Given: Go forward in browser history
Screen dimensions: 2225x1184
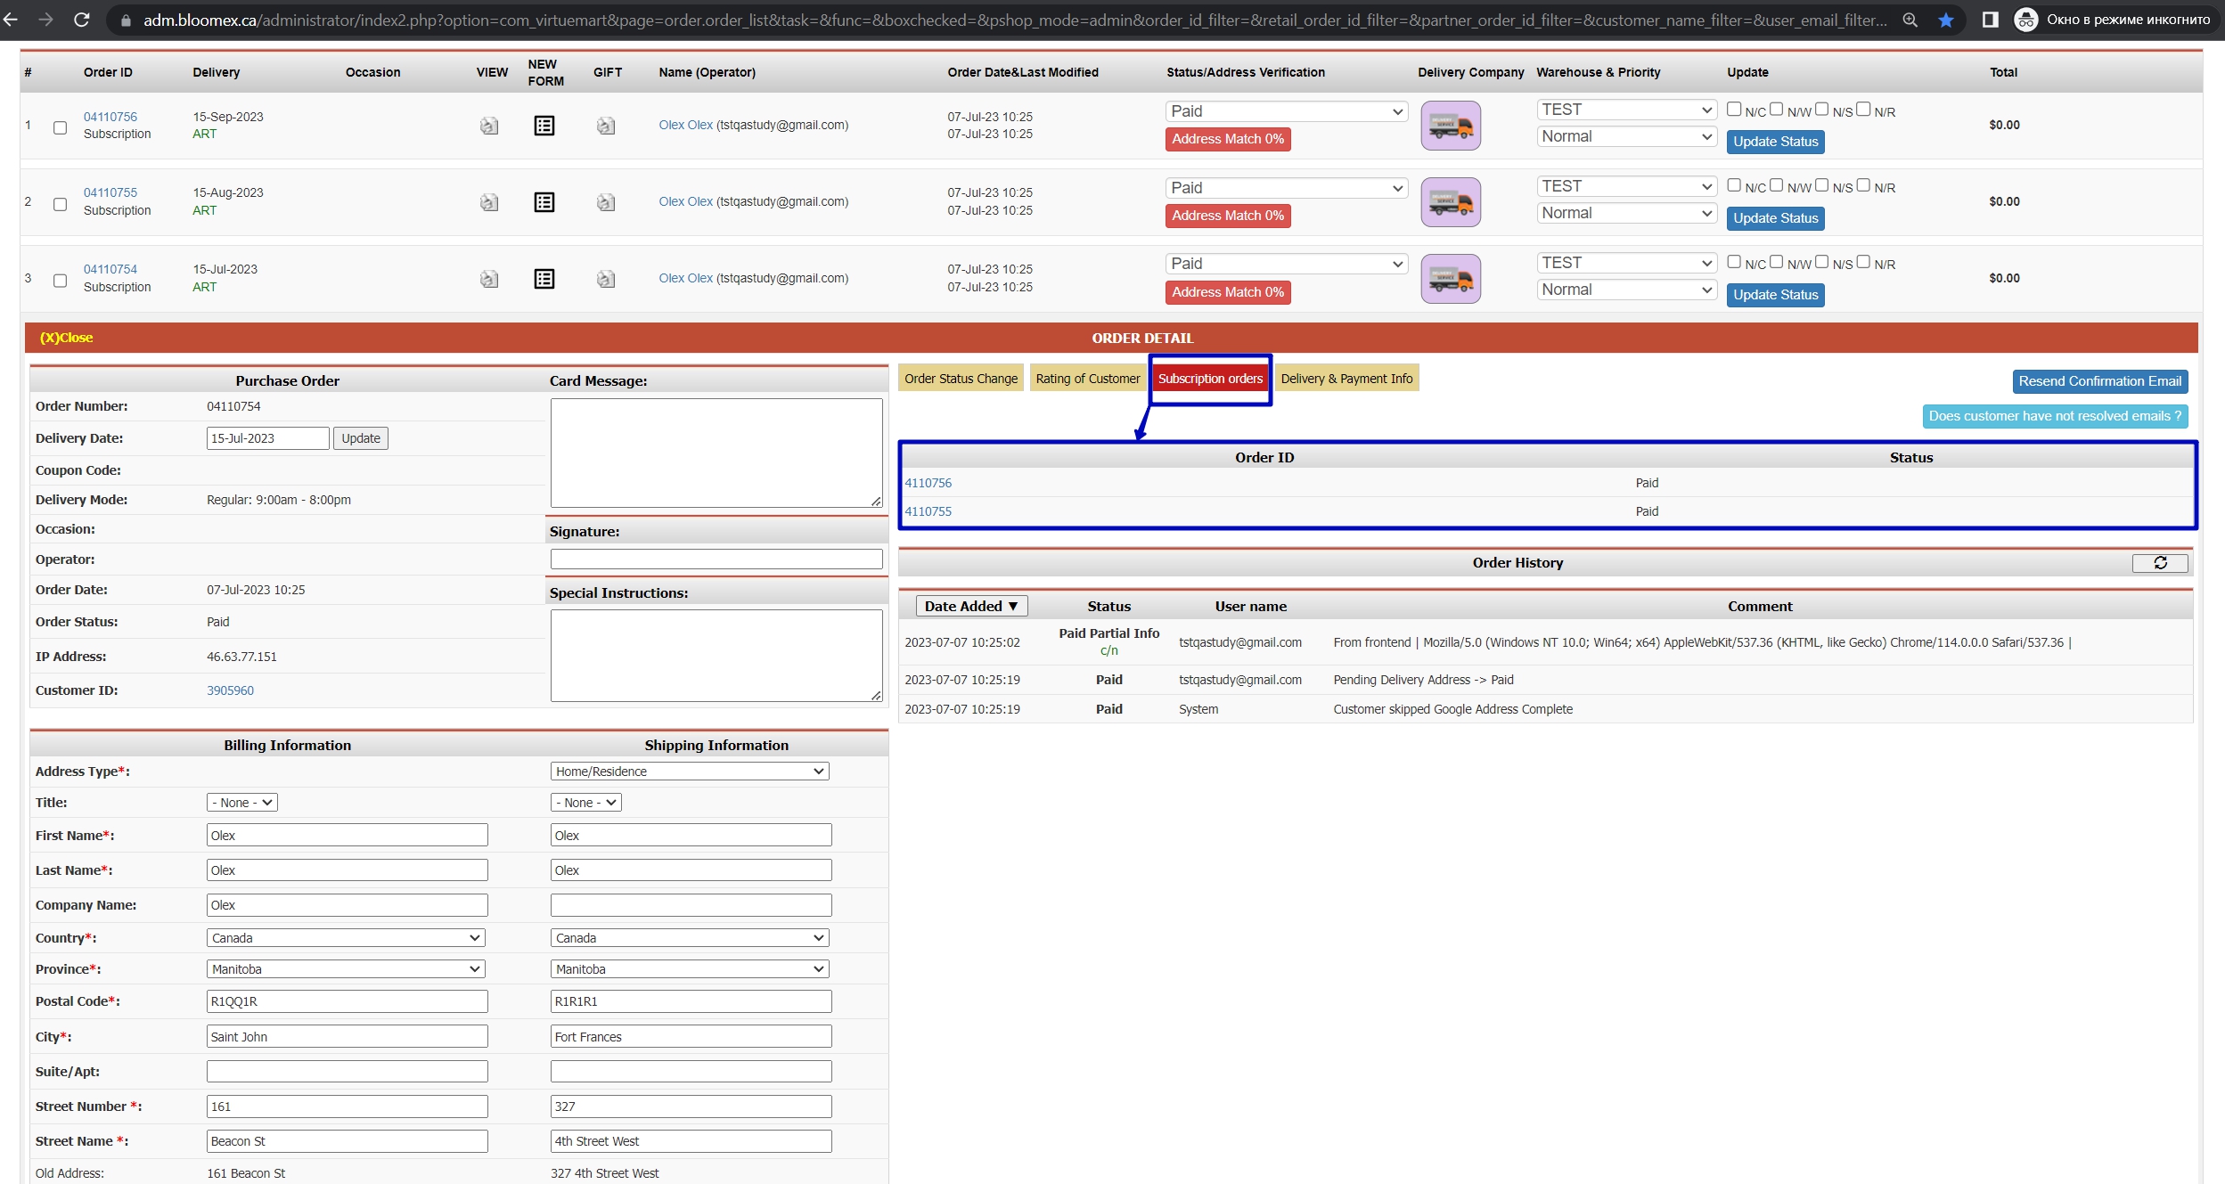Looking at the screenshot, I should click(x=45, y=19).
